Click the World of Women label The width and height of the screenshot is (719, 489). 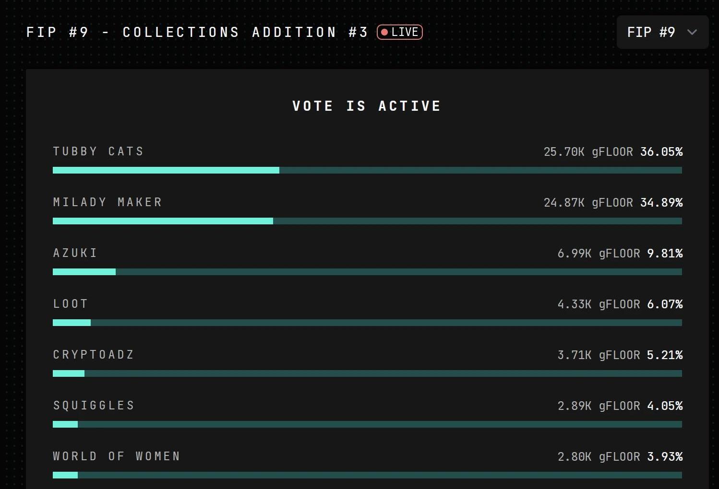(x=117, y=456)
